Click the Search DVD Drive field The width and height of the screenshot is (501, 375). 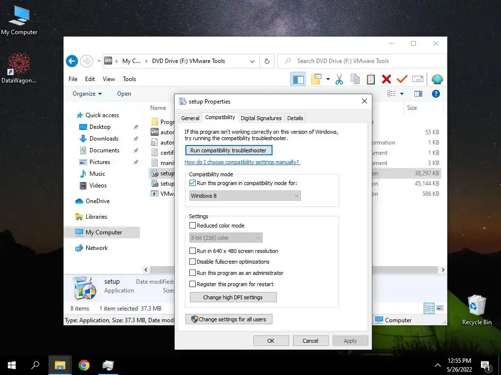tap(362, 61)
